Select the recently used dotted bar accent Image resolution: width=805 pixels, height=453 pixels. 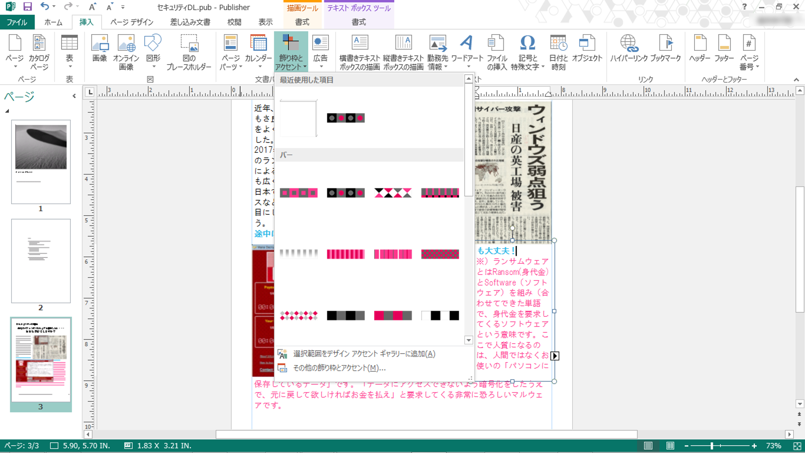pos(345,118)
